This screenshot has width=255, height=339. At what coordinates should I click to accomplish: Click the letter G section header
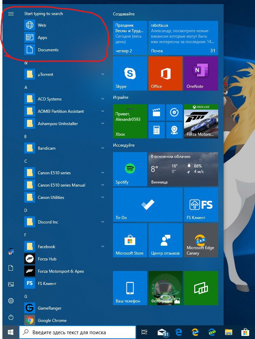point(26,296)
